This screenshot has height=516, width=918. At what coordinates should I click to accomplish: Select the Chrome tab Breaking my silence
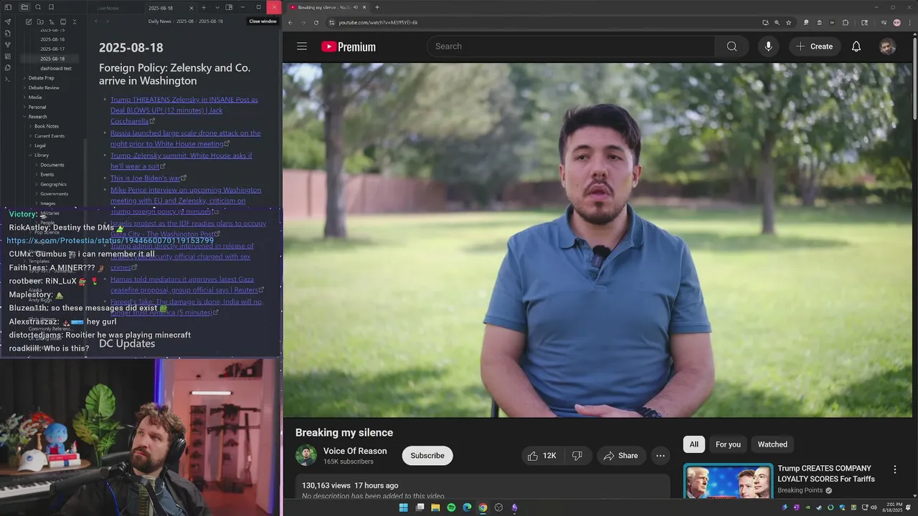pyautogui.click(x=329, y=7)
